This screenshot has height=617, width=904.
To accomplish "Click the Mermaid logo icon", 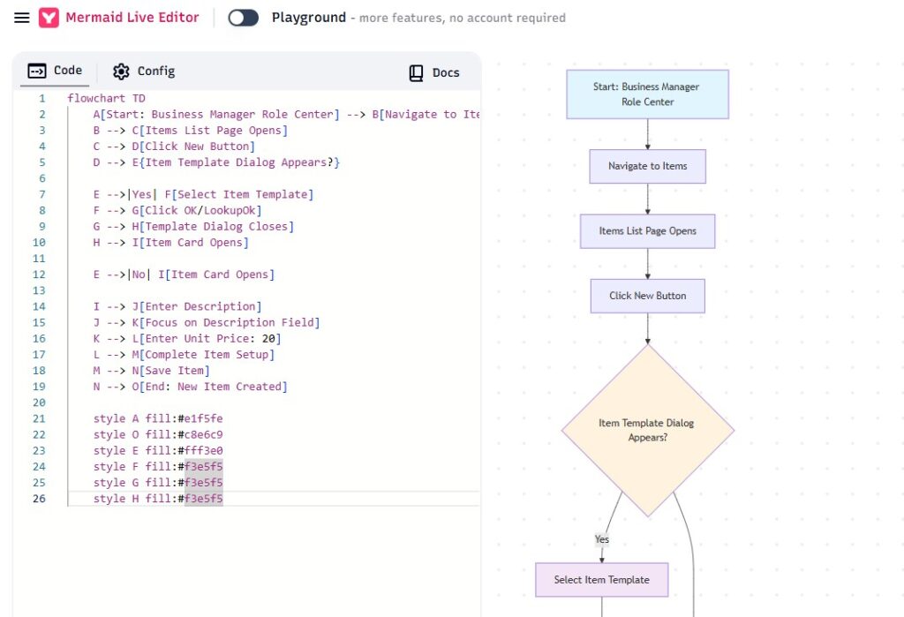I will 49,18.
